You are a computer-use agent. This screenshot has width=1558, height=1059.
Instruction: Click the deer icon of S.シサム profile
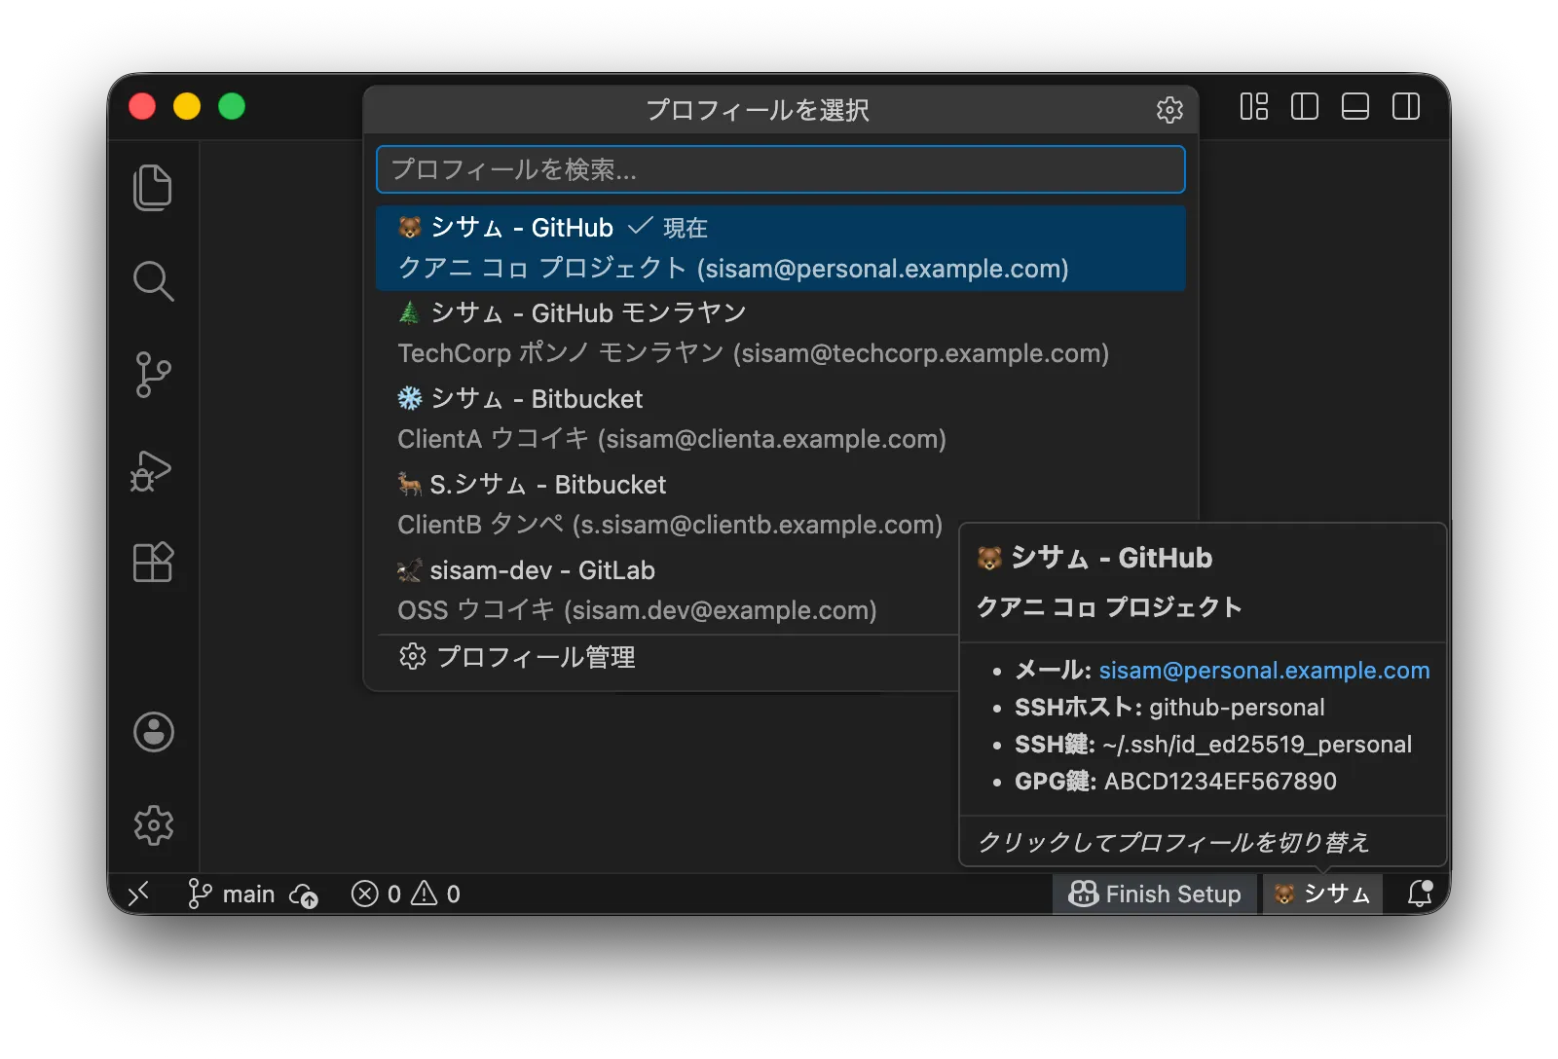click(410, 484)
